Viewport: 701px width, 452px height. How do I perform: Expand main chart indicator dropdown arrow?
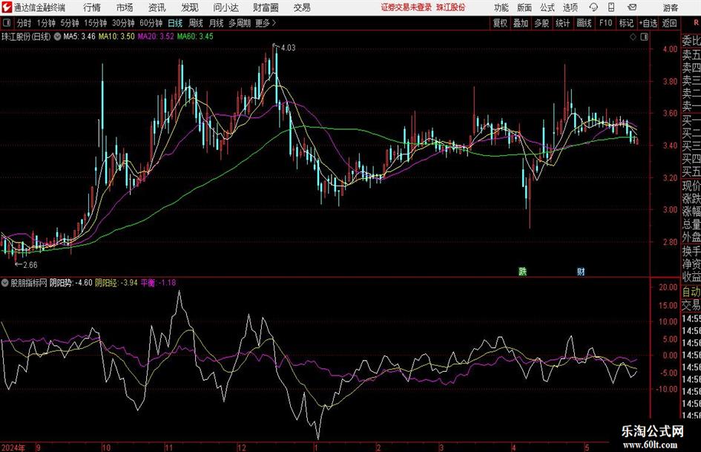(57, 36)
